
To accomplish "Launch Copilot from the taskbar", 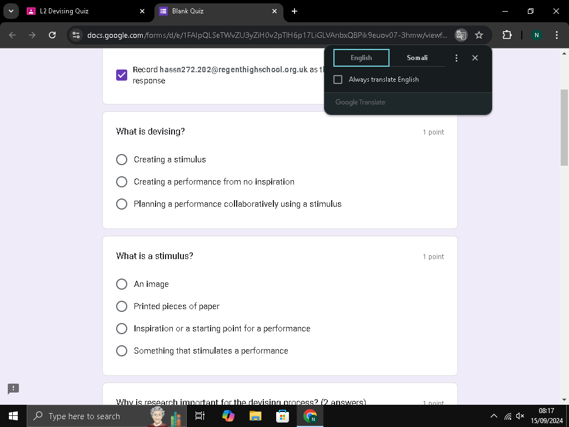I will [228, 416].
